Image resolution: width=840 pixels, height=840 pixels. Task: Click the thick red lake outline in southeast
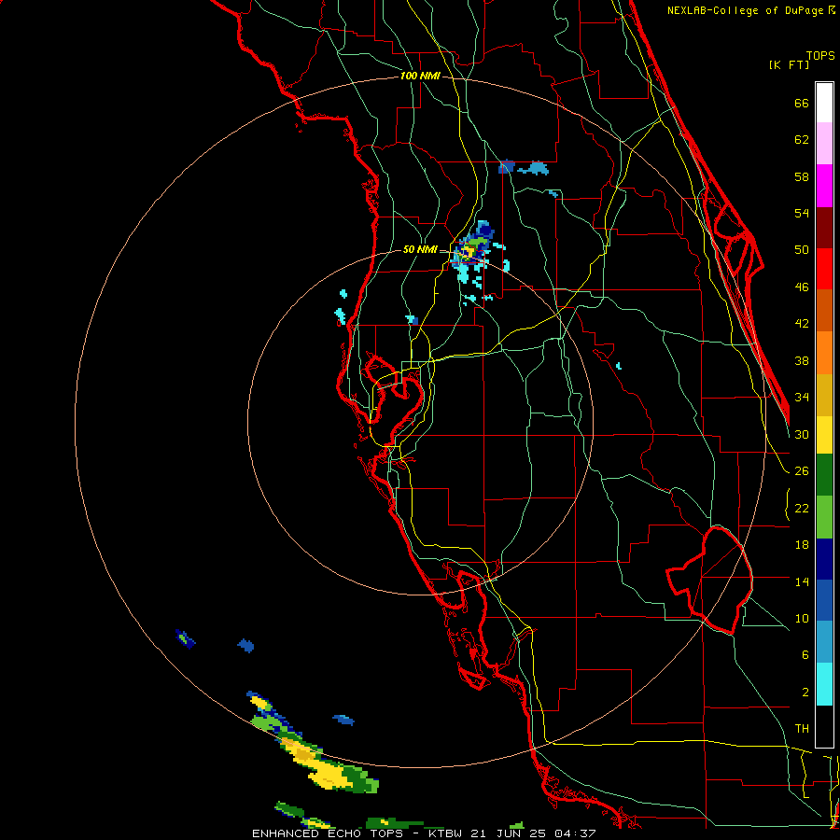[x=710, y=581]
